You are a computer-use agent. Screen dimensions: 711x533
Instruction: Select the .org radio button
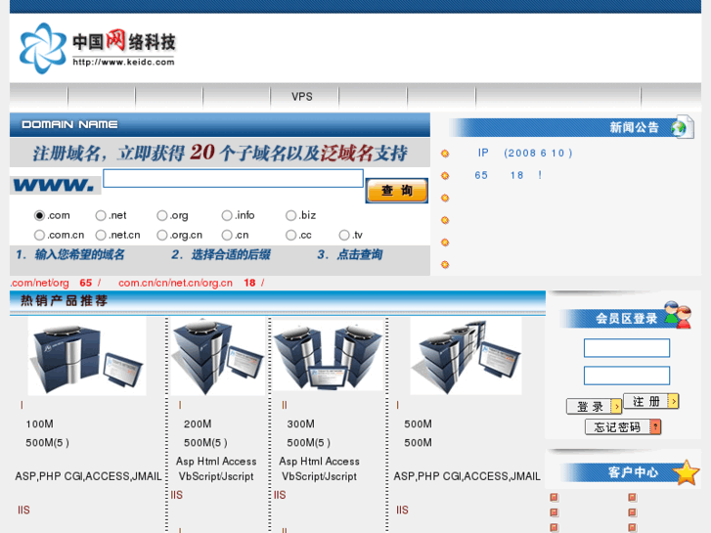point(162,215)
